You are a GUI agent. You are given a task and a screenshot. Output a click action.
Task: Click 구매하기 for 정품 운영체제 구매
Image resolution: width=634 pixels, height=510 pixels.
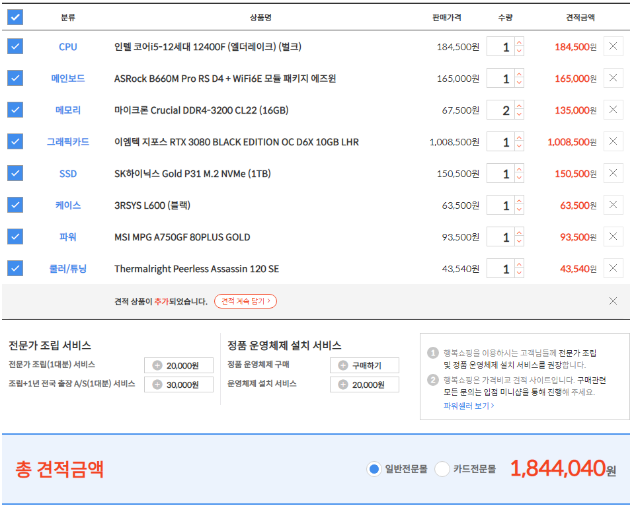364,365
